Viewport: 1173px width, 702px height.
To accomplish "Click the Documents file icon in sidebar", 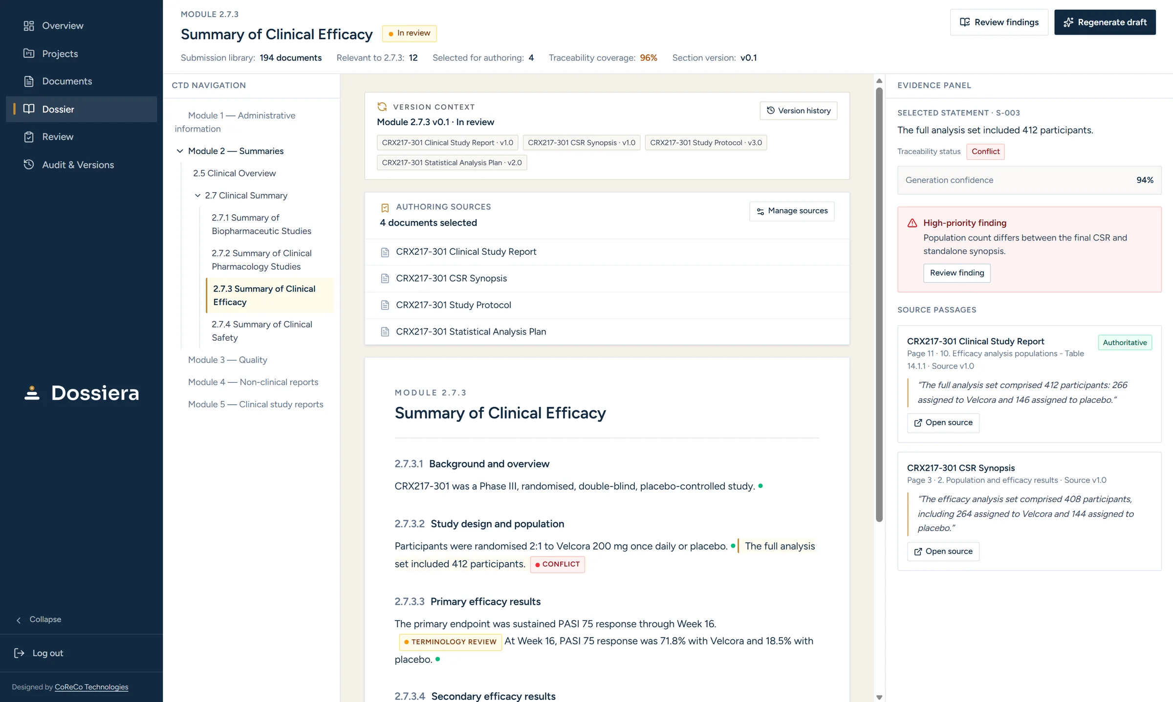I will [x=29, y=81].
